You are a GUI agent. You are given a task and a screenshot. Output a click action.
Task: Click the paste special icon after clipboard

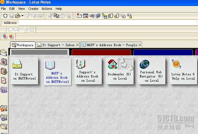pos(69,16)
